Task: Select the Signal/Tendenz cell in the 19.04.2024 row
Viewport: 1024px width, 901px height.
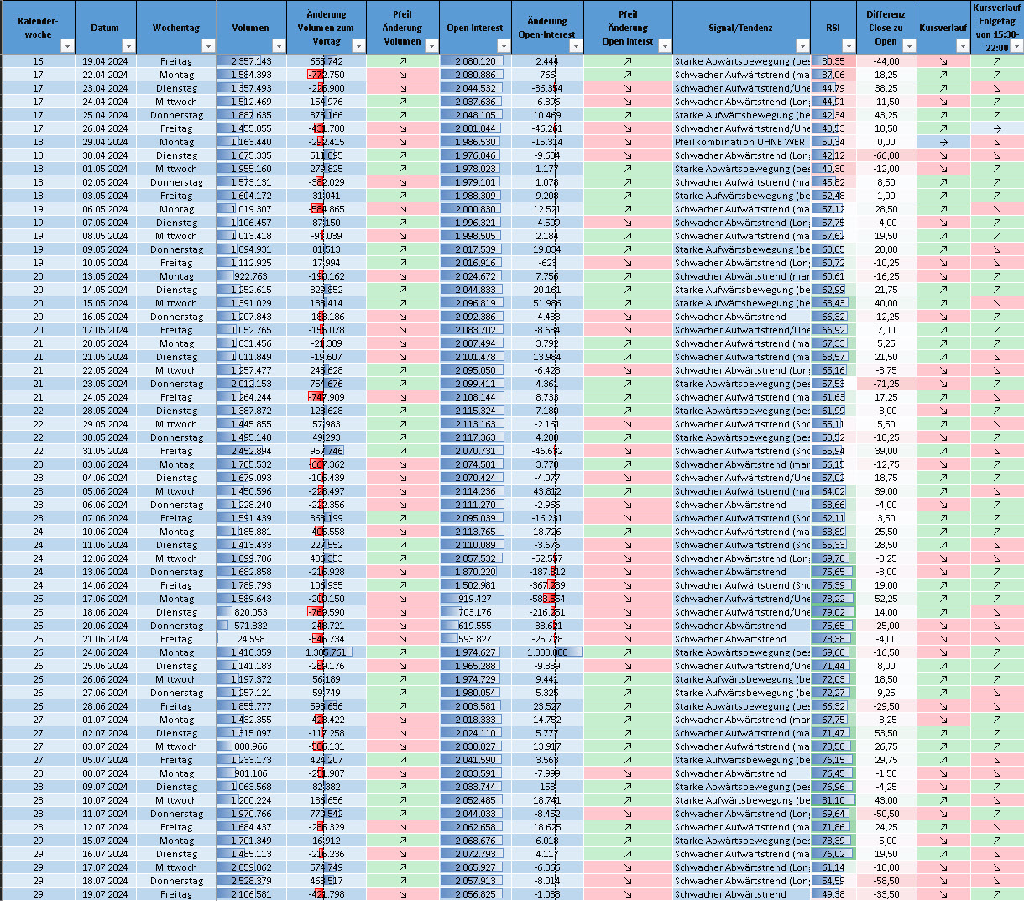Action: pos(742,61)
